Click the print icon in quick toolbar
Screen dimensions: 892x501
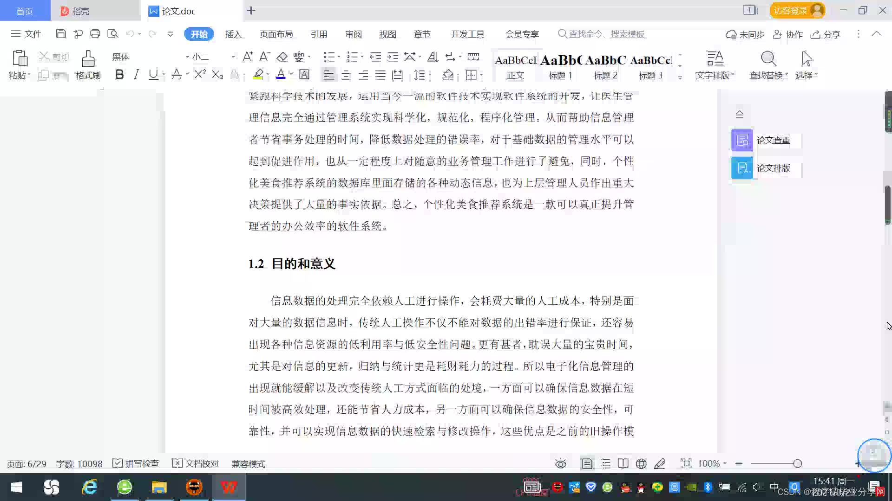[x=95, y=34]
